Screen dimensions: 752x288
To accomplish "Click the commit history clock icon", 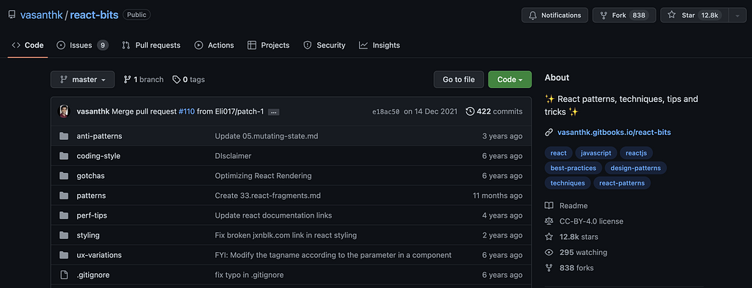I will pos(470,111).
